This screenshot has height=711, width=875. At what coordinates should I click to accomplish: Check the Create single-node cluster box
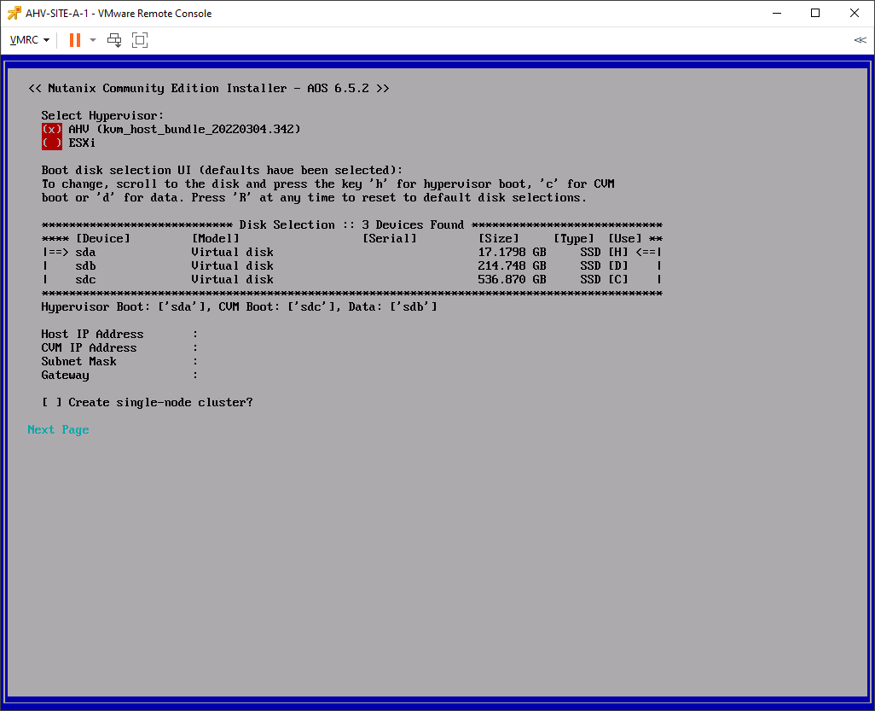[52, 403]
